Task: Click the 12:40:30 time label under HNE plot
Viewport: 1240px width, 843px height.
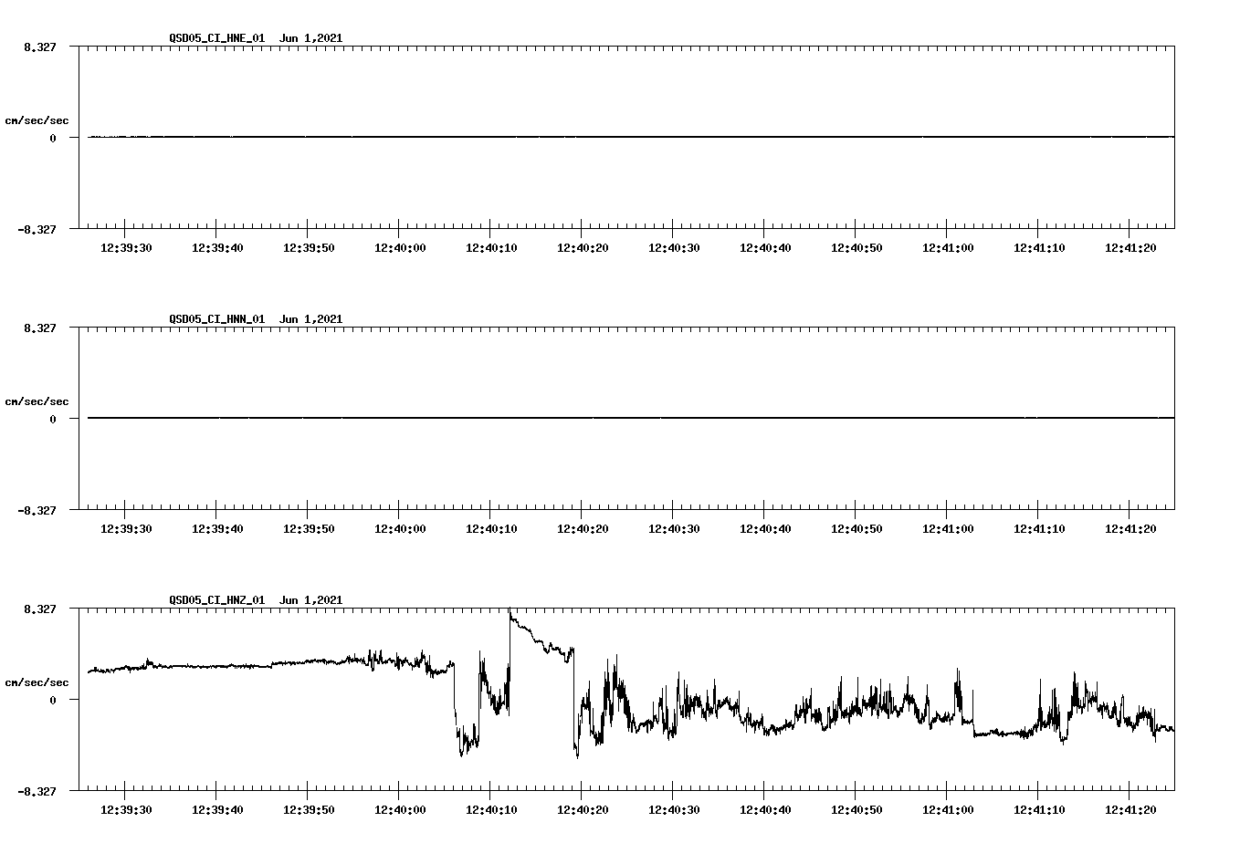Action: tap(674, 248)
